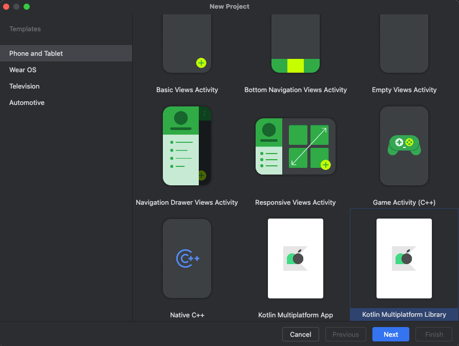Select the Game Activity (C++) gamepad icon
Screen dimensions: 459x346
coord(404,146)
